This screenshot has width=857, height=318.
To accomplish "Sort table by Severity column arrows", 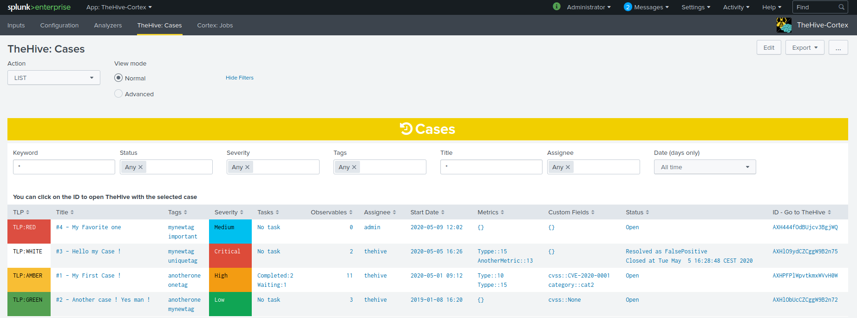I will click(242, 212).
